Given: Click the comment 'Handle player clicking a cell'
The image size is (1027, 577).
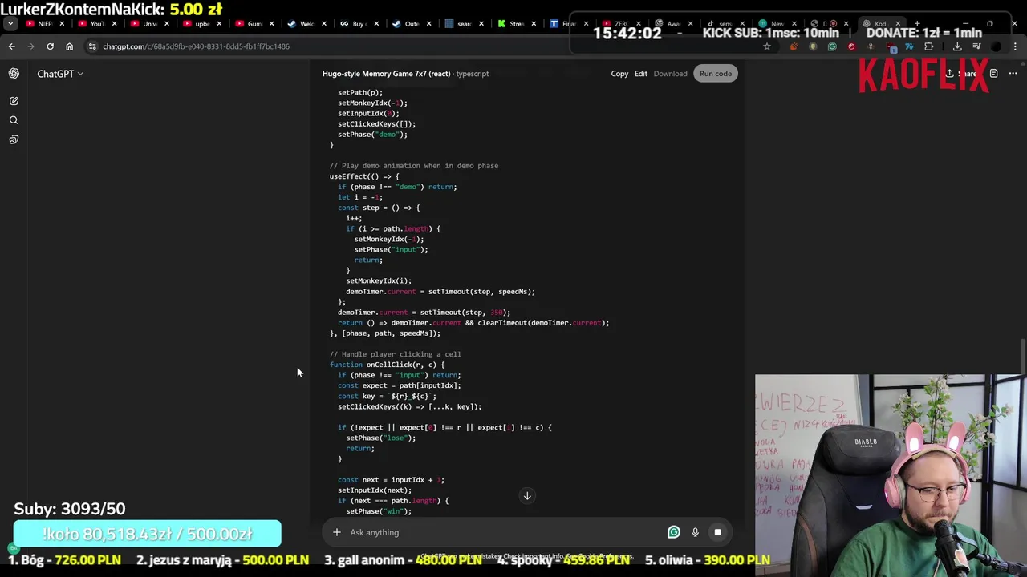Looking at the screenshot, I should coord(396,354).
